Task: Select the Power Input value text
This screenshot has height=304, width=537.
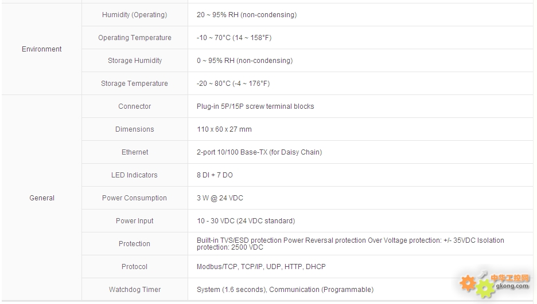Action: coord(246,220)
